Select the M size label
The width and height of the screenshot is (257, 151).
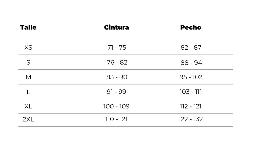tap(28, 77)
